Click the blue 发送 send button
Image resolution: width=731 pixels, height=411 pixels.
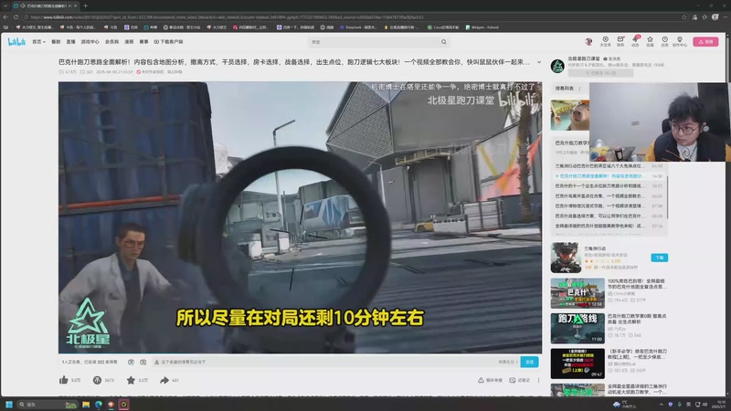tap(529, 362)
